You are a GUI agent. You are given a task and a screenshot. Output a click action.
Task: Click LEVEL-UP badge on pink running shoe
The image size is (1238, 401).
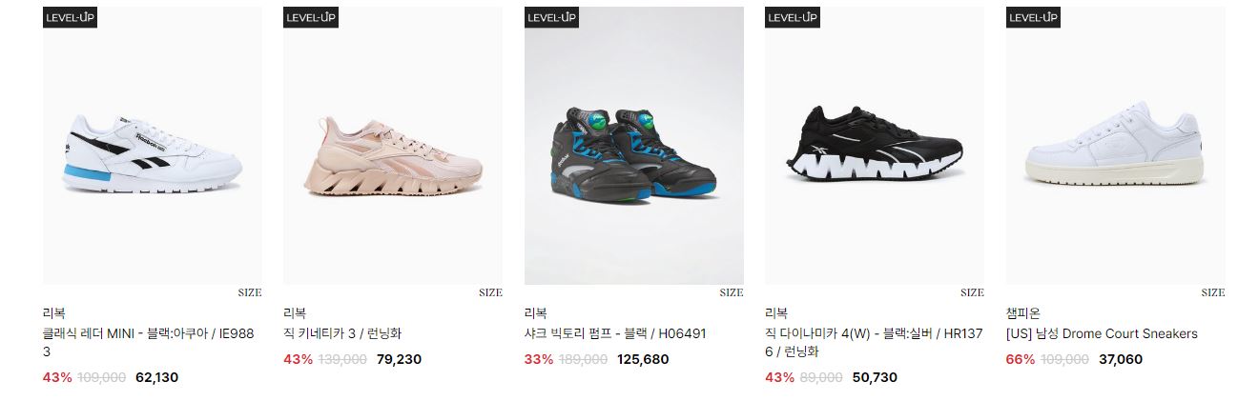(311, 17)
